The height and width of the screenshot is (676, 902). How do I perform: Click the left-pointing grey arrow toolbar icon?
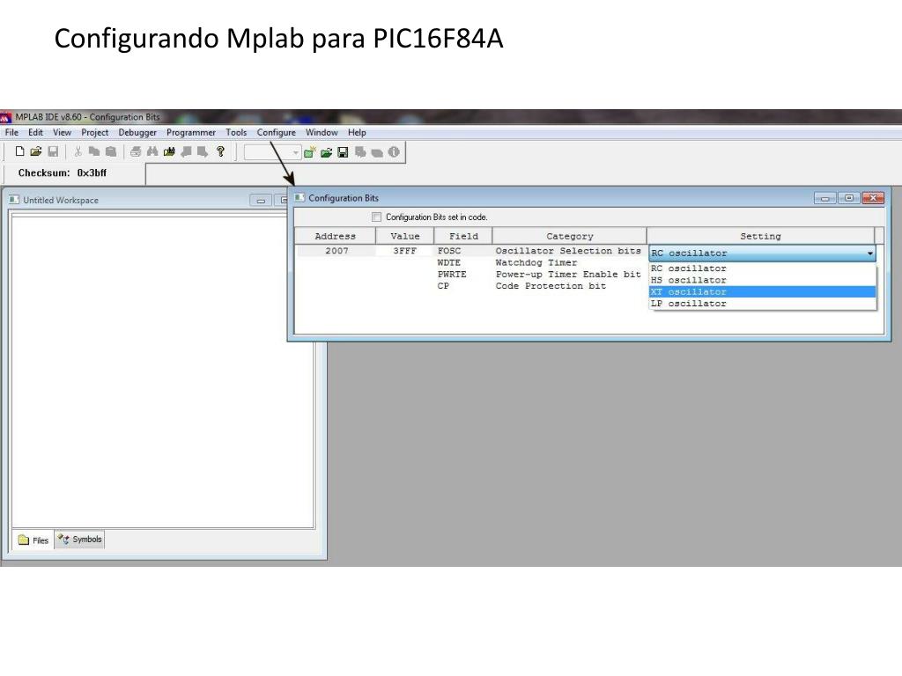click(x=186, y=151)
